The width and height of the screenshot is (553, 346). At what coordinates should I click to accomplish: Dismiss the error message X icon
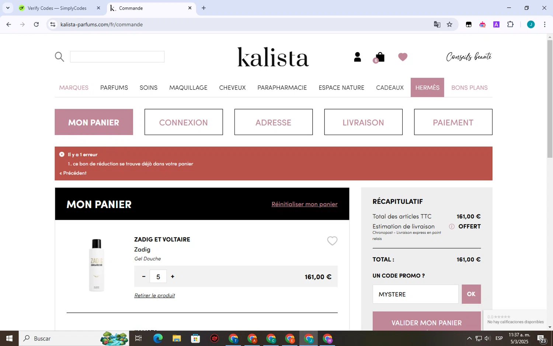(62, 154)
